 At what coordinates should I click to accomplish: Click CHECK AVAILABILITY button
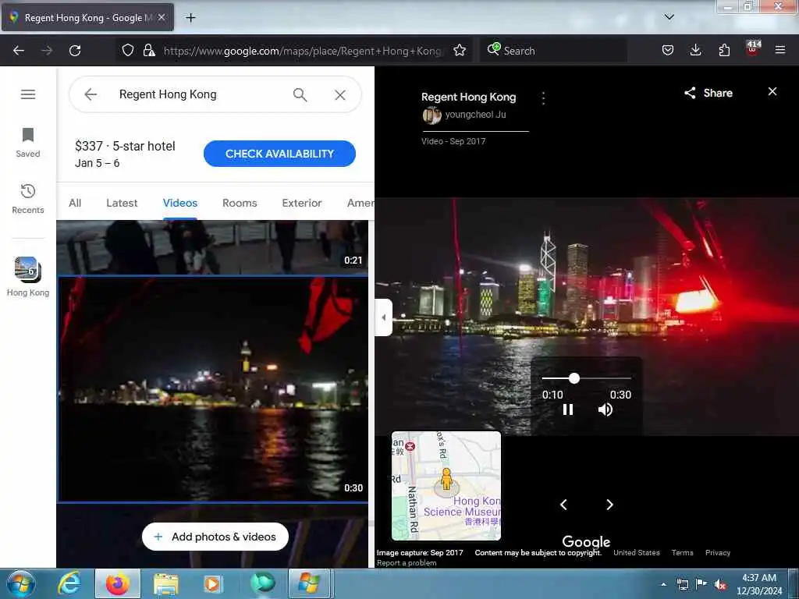tap(279, 154)
